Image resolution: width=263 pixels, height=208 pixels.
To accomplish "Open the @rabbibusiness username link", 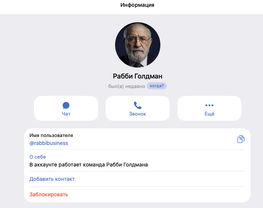I will 49,143.
